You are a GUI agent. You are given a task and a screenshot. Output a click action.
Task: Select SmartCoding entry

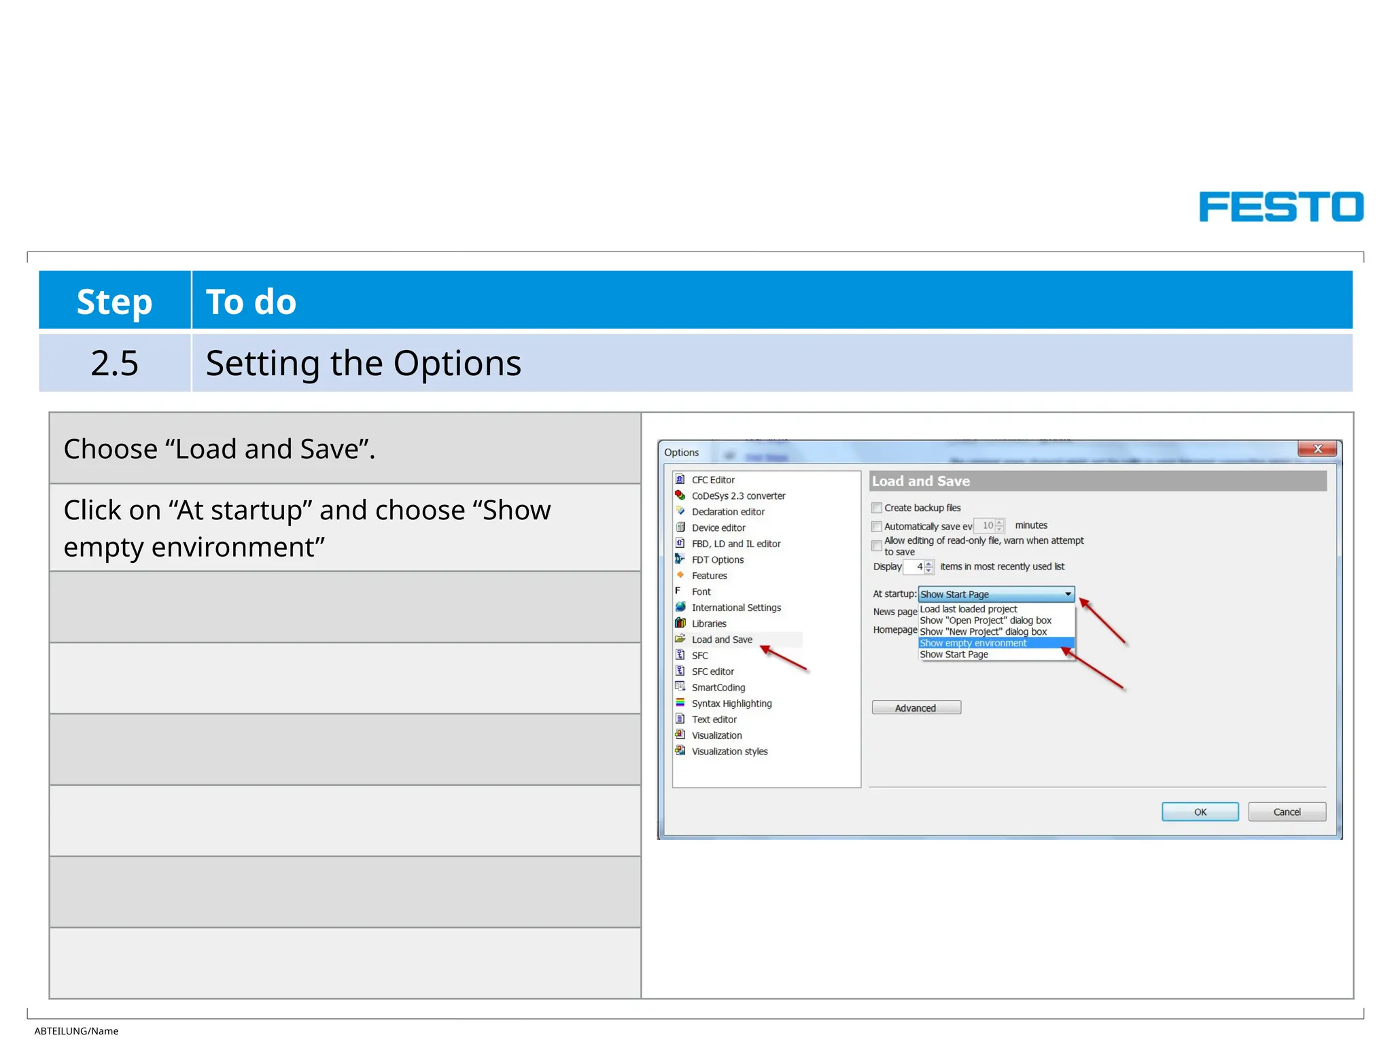coord(718,687)
